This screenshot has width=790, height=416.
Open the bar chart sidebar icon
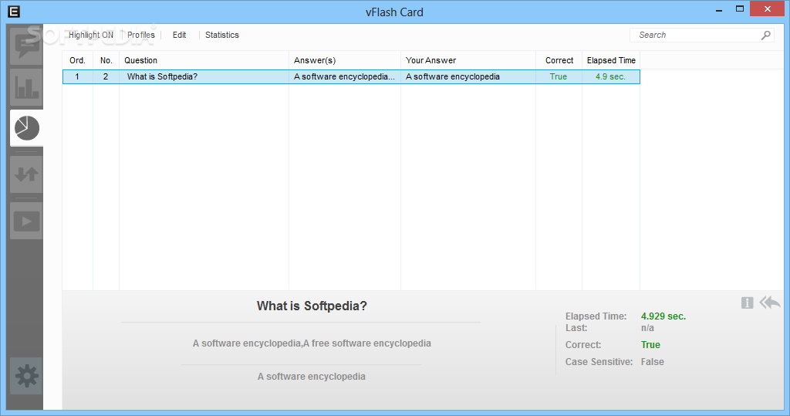click(26, 86)
